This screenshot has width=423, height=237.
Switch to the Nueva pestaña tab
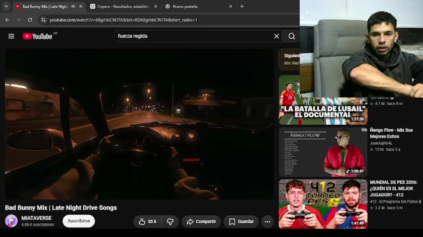pos(199,6)
